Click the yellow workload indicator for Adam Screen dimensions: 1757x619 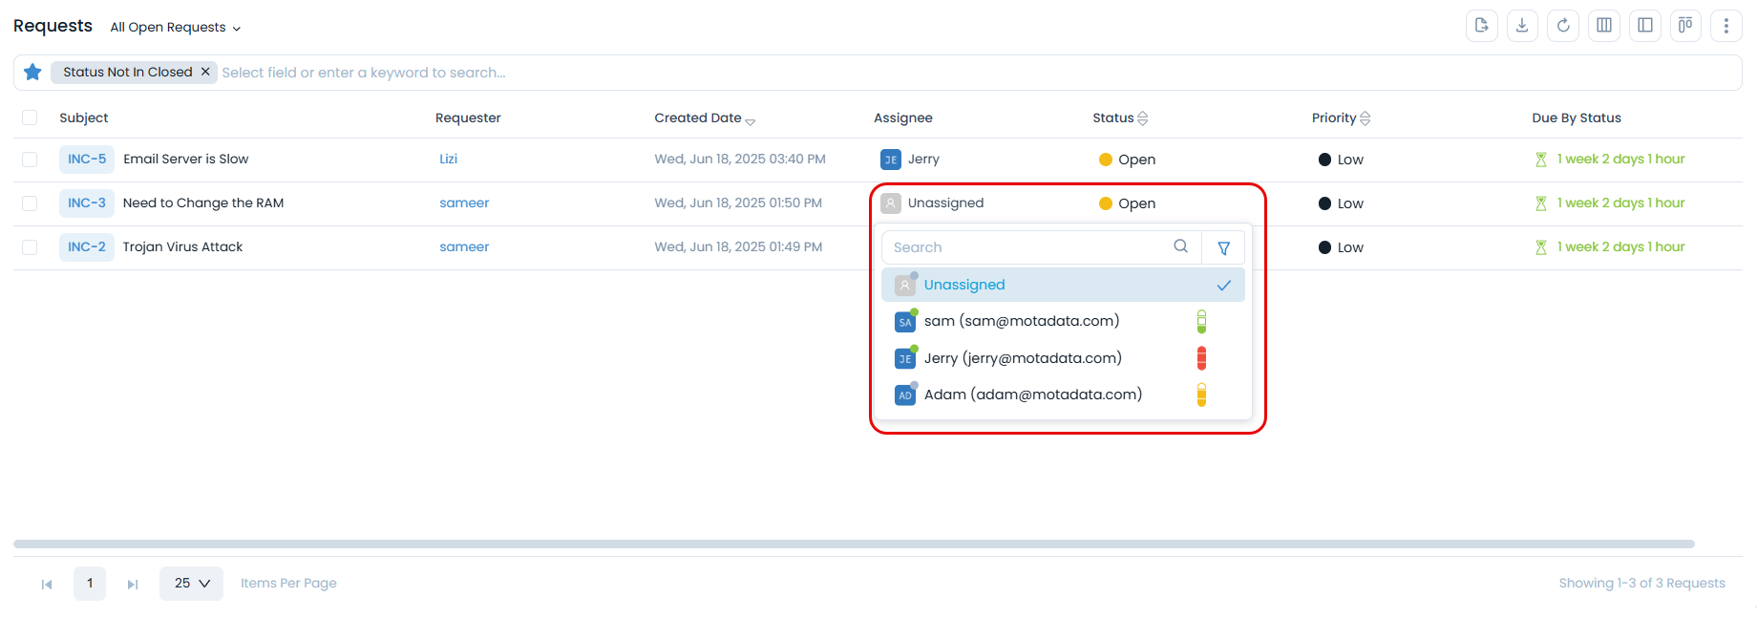coord(1201,395)
